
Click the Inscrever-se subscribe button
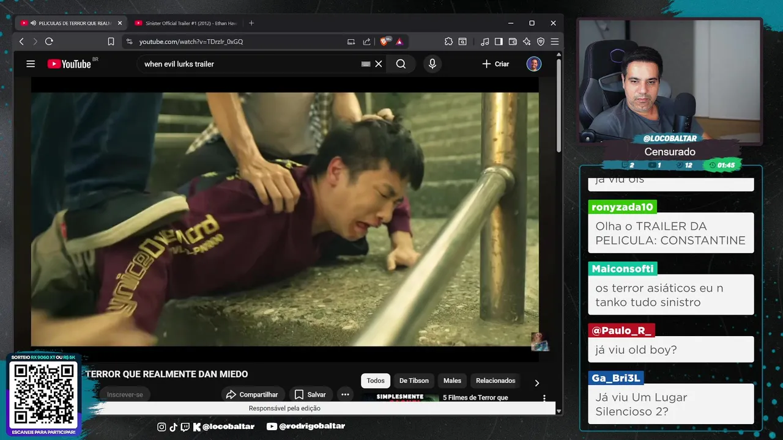[125, 394]
